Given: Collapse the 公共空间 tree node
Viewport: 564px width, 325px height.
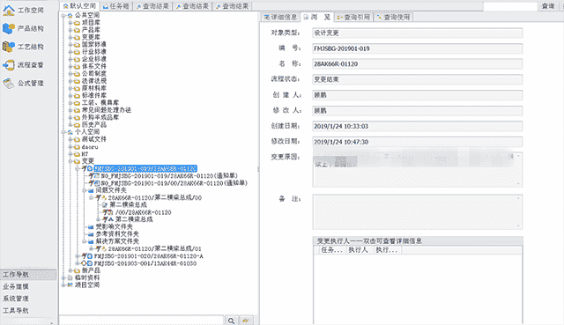Looking at the screenshot, I should pyautogui.click(x=63, y=16).
